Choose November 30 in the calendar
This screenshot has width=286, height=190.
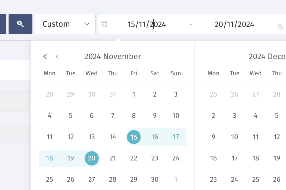pos(155,180)
